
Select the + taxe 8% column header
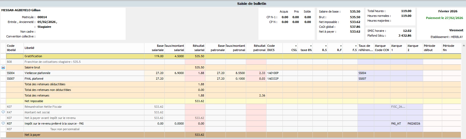point(305,48)
